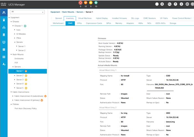Expand the Fabric Interconnect A node
The image size is (194, 137).
(13, 96)
